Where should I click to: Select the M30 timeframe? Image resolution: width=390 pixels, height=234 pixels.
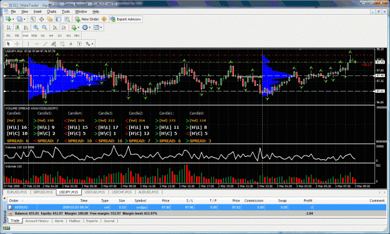coord(34,35)
